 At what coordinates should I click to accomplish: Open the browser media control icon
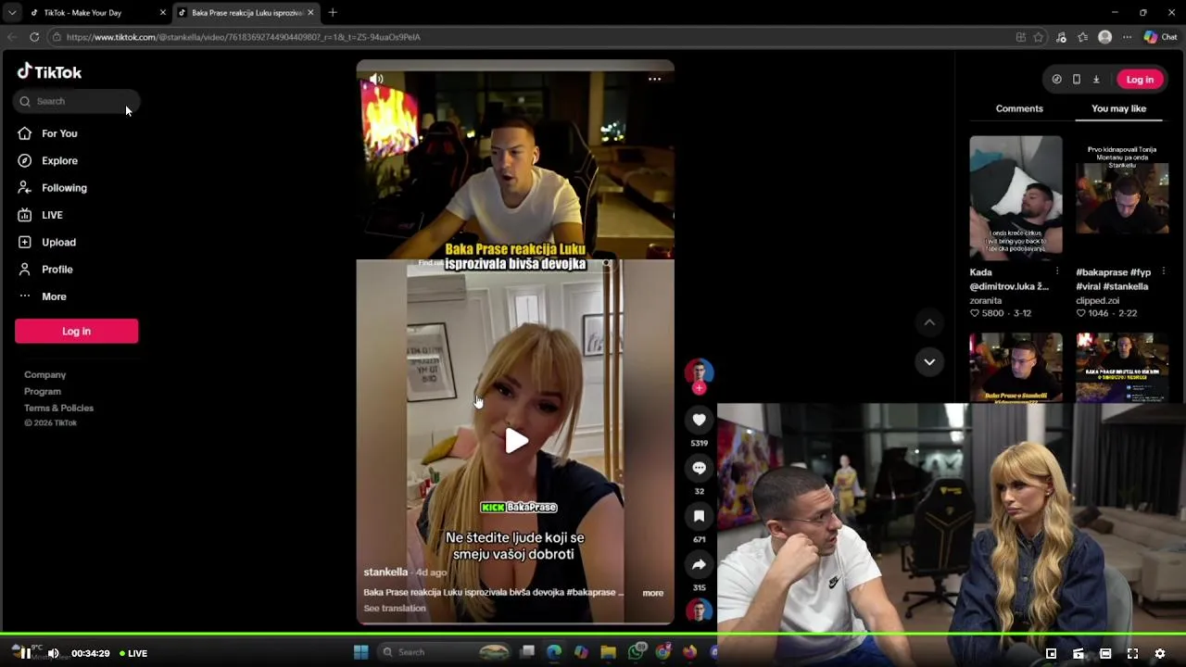point(1061,37)
